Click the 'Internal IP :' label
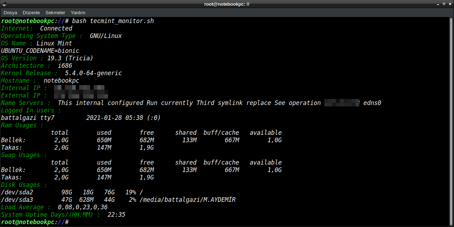Image resolution: width=454 pixels, height=227 pixels. [x=24, y=88]
